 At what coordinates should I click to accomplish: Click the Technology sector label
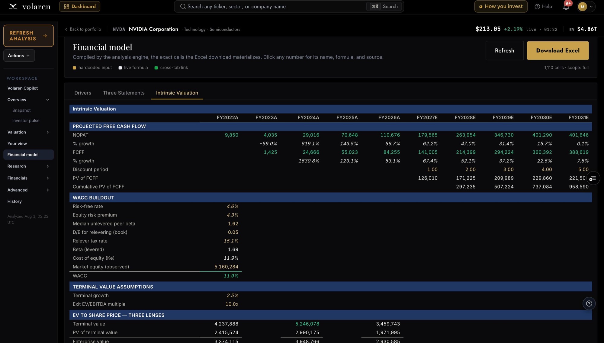(195, 29)
